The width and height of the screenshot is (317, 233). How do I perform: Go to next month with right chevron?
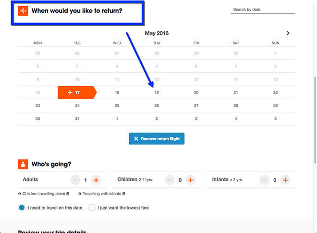288,33
